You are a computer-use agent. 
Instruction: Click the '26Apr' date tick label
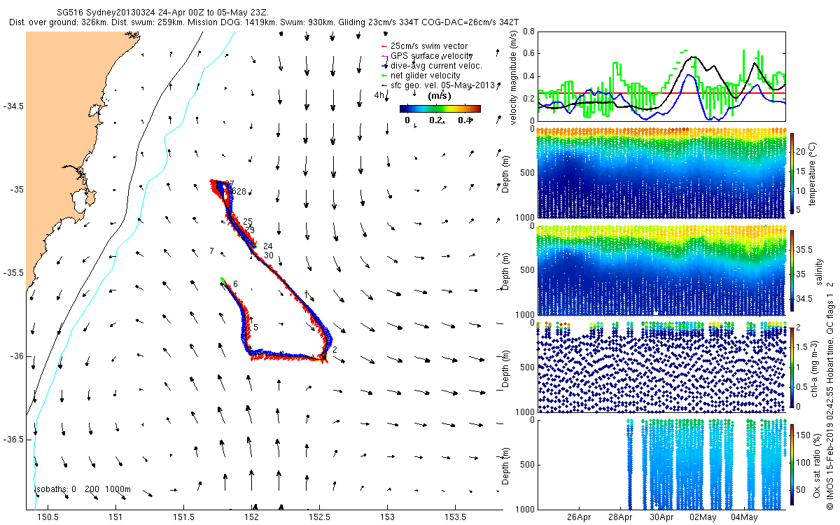pyautogui.click(x=580, y=518)
